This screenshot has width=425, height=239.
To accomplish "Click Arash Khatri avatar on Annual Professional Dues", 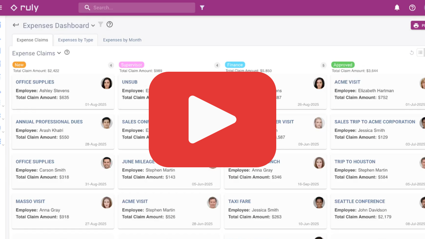I will (107, 123).
